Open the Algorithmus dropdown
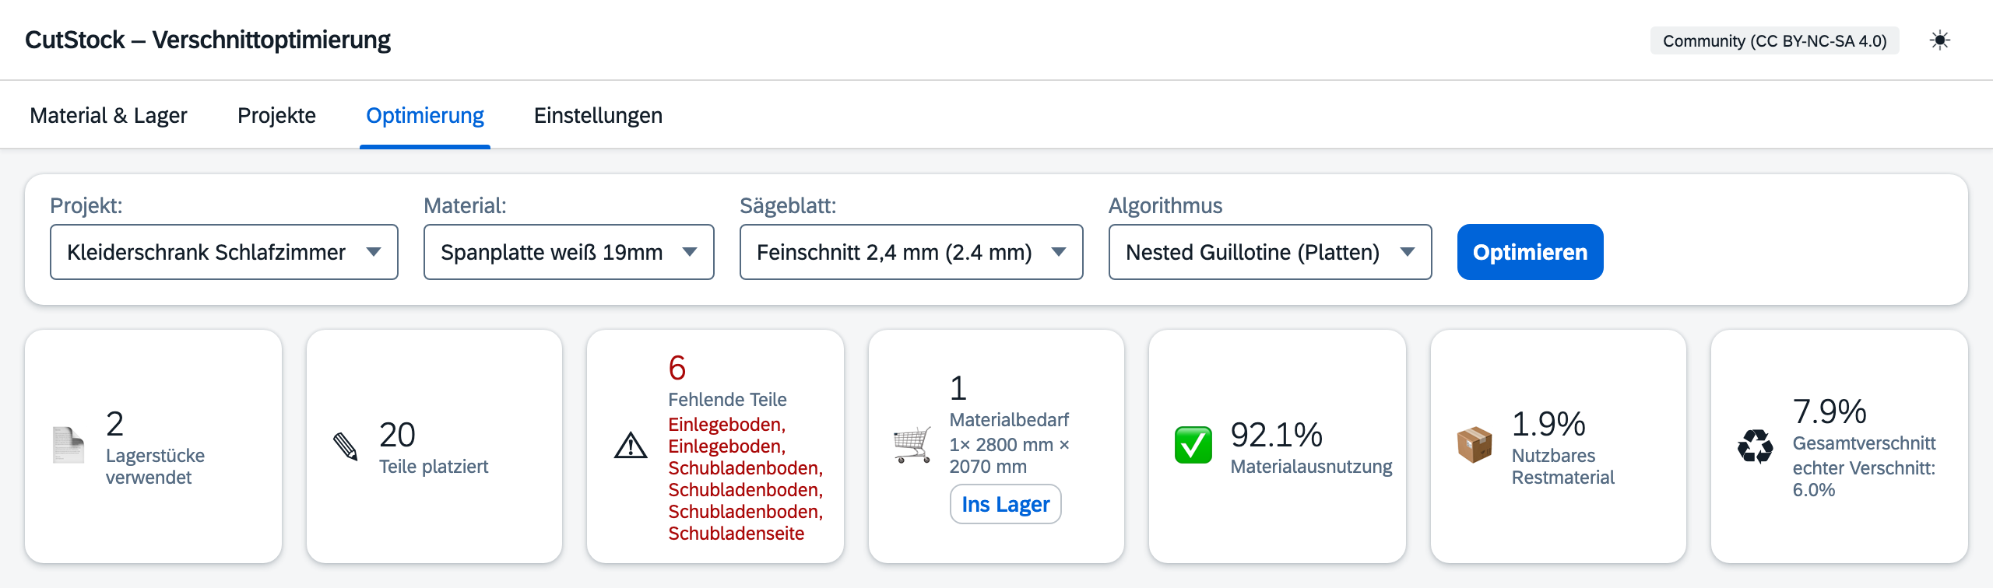Screen dimensions: 1993x588 1271,252
